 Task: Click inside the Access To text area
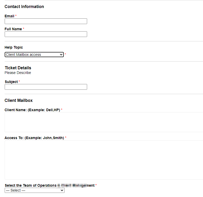(104, 160)
